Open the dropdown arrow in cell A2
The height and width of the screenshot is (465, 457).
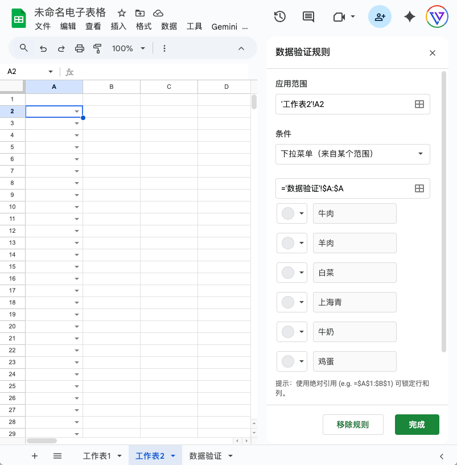click(x=77, y=112)
